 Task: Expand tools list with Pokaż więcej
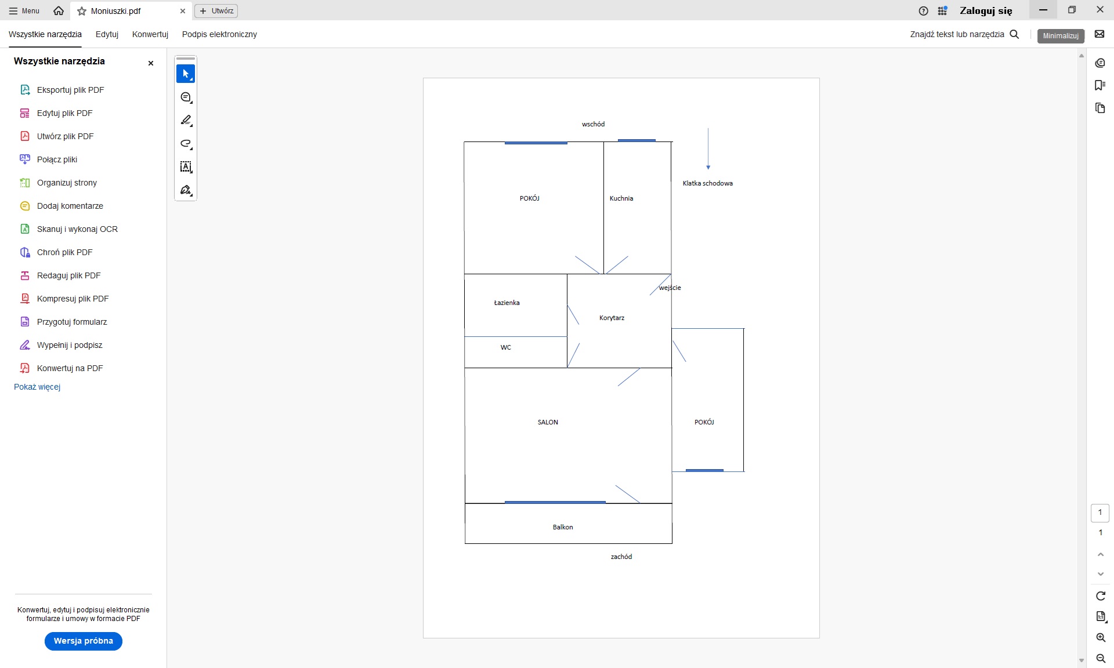37,387
